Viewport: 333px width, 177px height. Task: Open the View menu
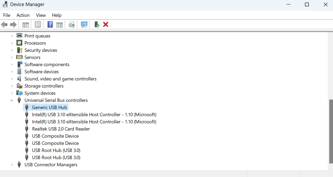click(x=41, y=15)
